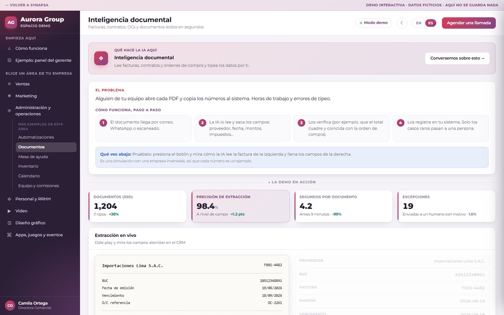
Task: Open Cómo funciona page
Action: pyautogui.click(x=40, y=48)
